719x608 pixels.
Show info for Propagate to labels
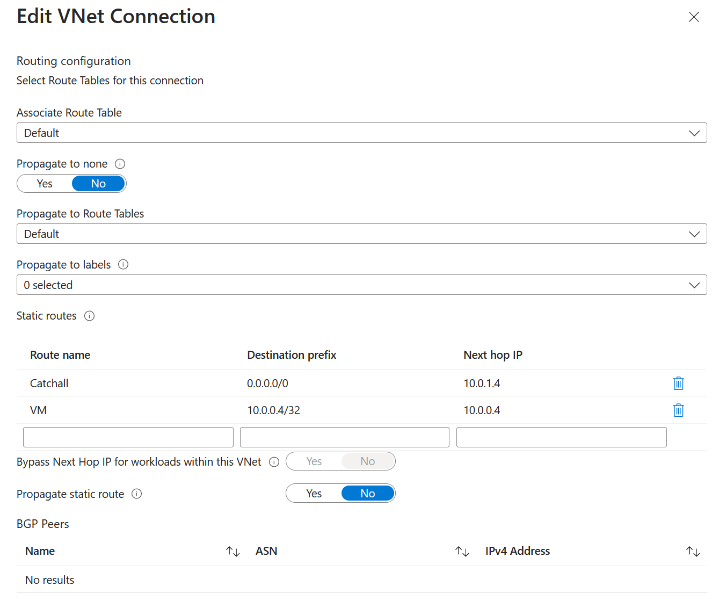click(123, 264)
